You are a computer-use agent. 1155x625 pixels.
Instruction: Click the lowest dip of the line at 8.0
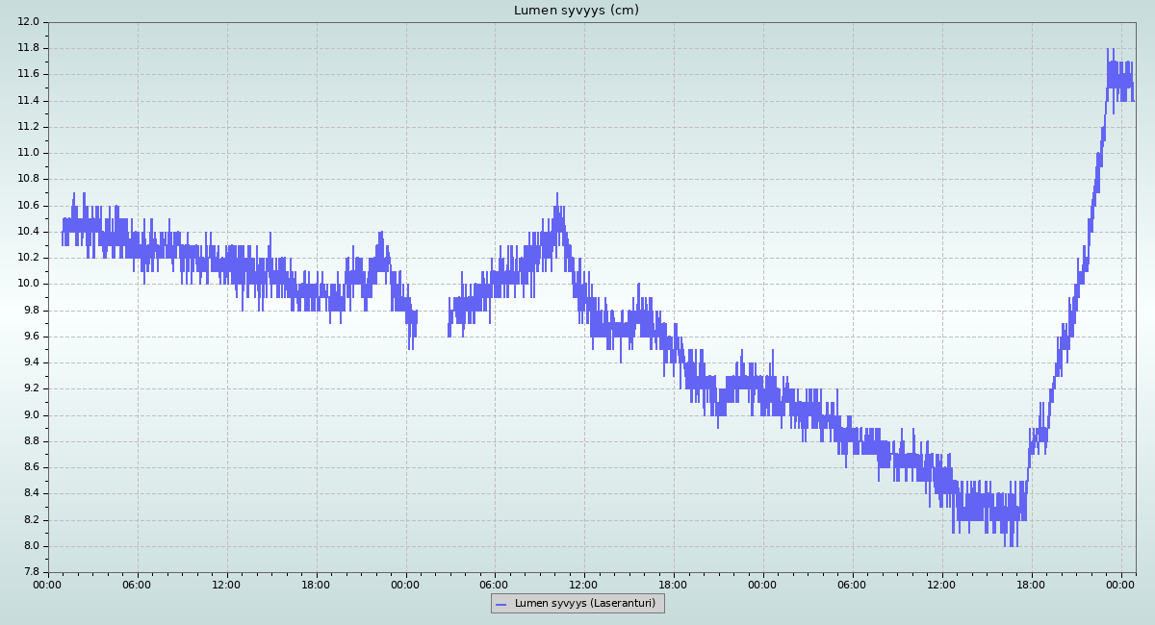coord(1005,544)
